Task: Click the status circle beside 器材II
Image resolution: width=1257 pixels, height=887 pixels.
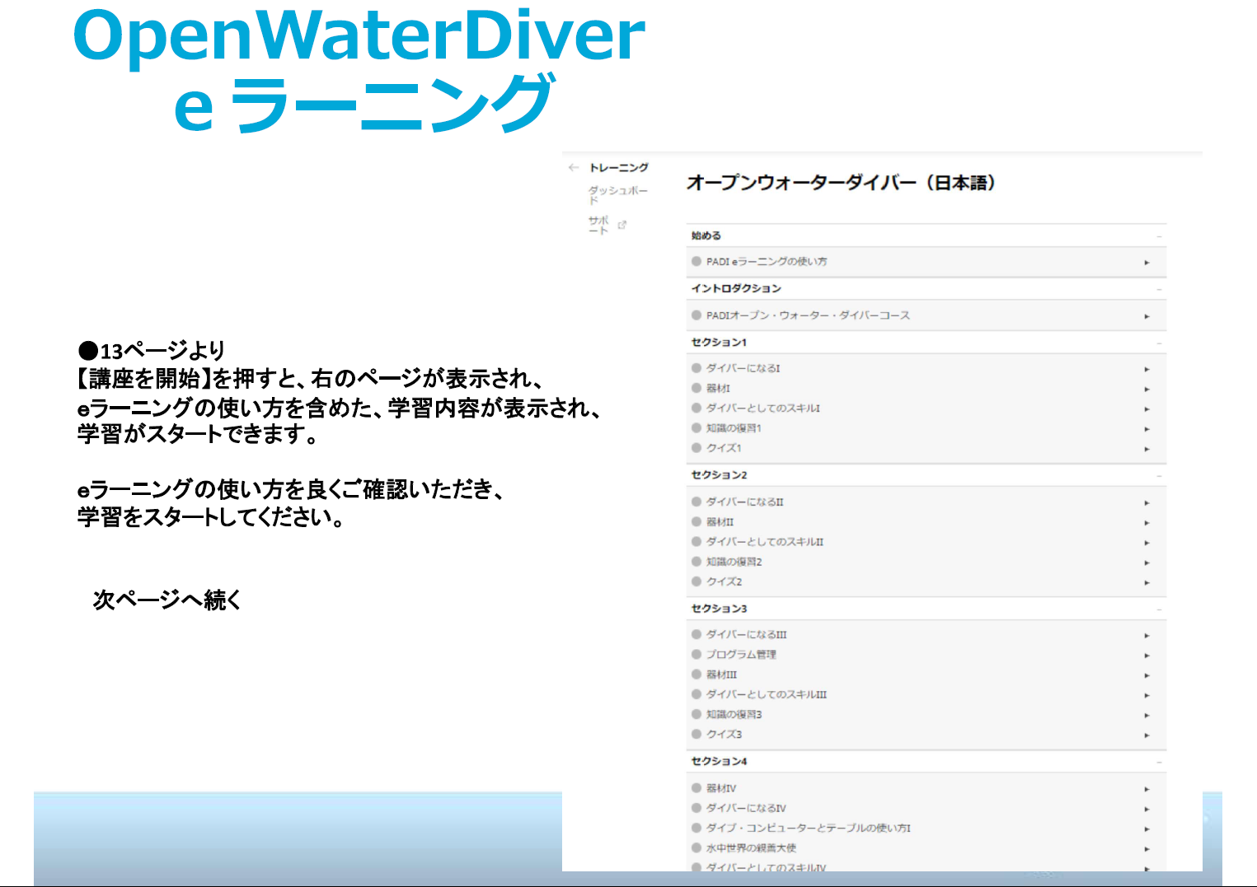Action: click(x=697, y=521)
